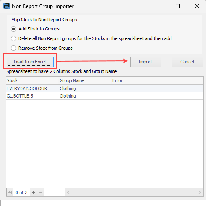Sort by the Stock column header

coord(32,80)
